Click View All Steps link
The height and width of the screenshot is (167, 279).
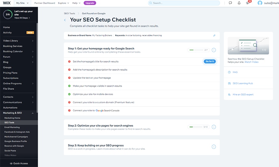22,18
